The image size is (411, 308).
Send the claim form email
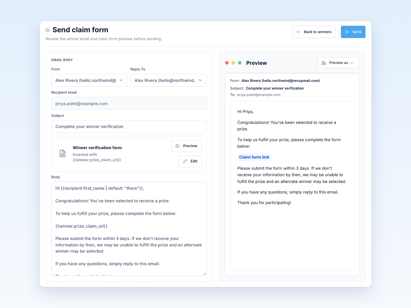tap(353, 32)
